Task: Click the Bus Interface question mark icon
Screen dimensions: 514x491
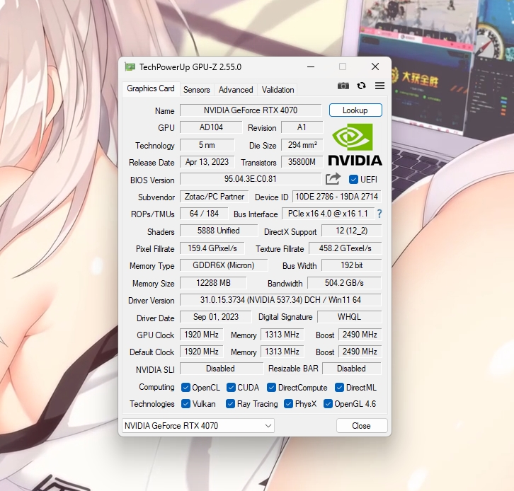Action: coord(379,214)
